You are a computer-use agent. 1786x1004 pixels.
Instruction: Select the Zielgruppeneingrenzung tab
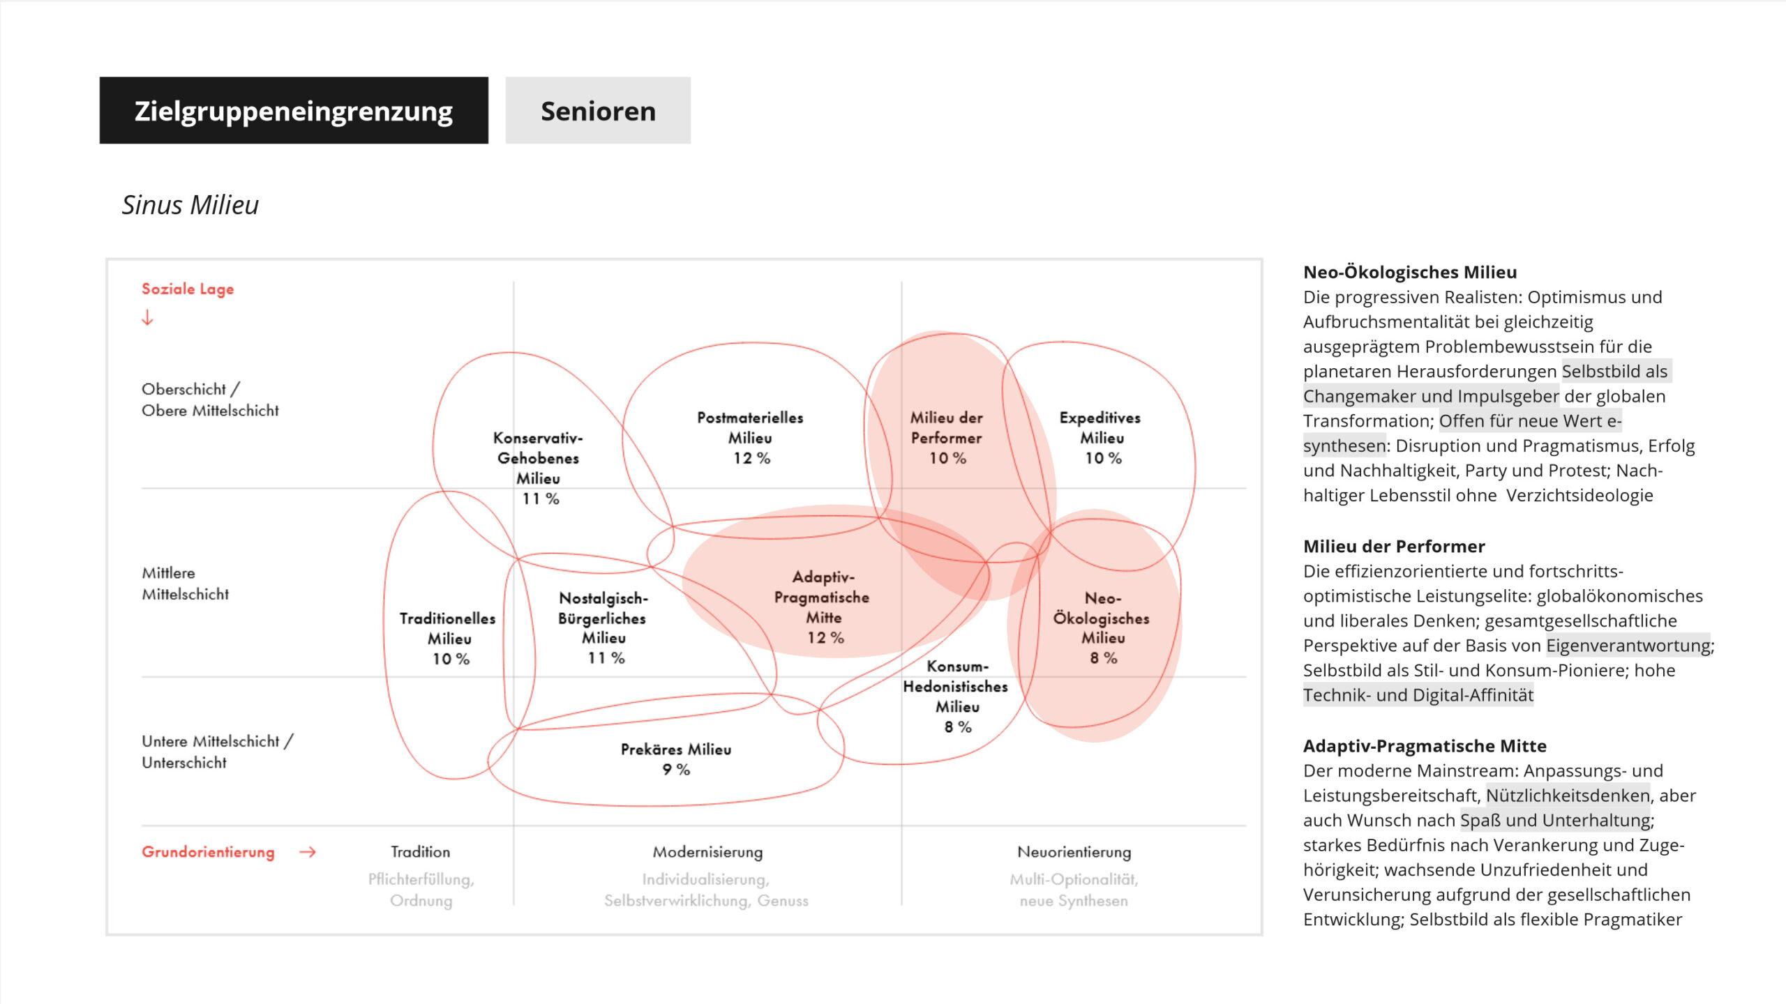pyautogui.click(x=294, y=111)
